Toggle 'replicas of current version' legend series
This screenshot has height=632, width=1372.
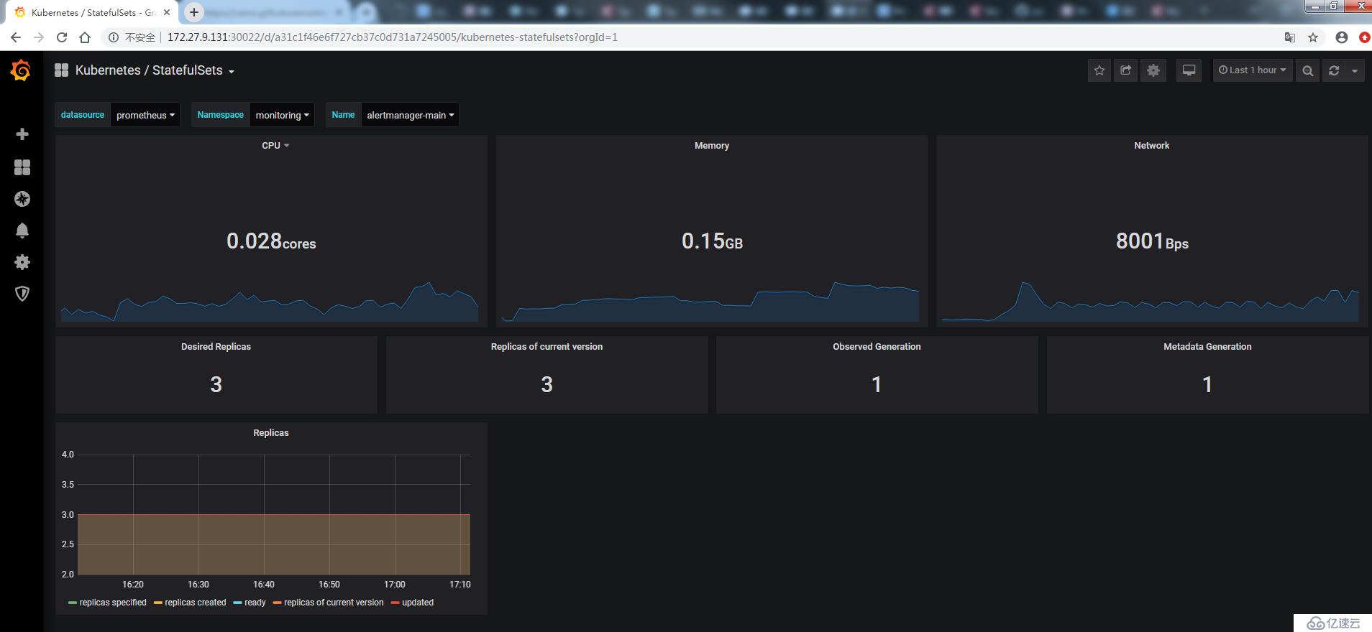click(x=334, y=603)
